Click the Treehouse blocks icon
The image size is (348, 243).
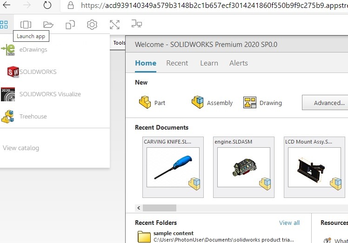click(8, 117)
